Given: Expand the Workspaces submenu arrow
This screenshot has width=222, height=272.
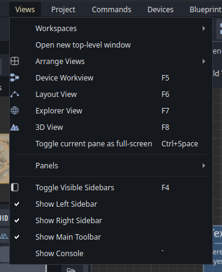Looking at the screenshot, I should [204, 29].
